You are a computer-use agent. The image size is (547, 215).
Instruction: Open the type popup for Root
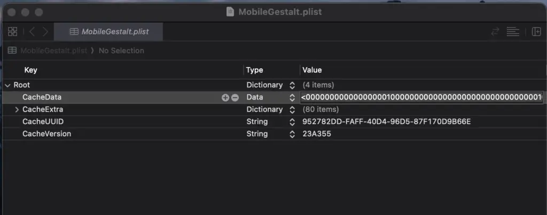coord(292,85)
